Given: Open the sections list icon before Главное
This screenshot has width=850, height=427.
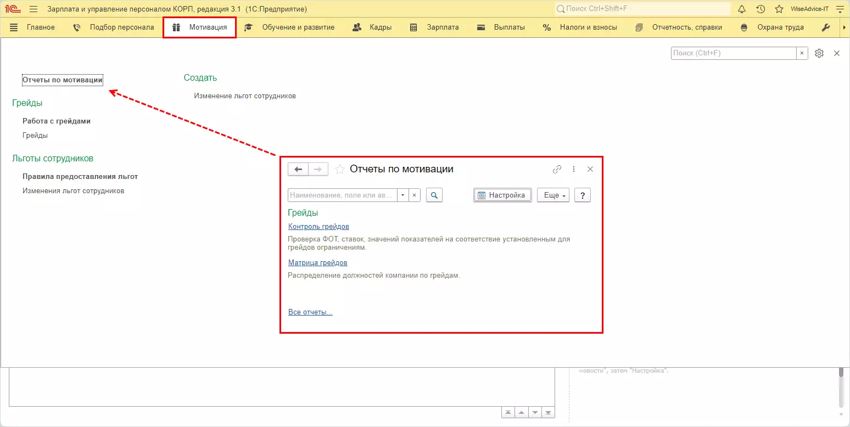Looking at the screenshot, I should pos(14,27).
